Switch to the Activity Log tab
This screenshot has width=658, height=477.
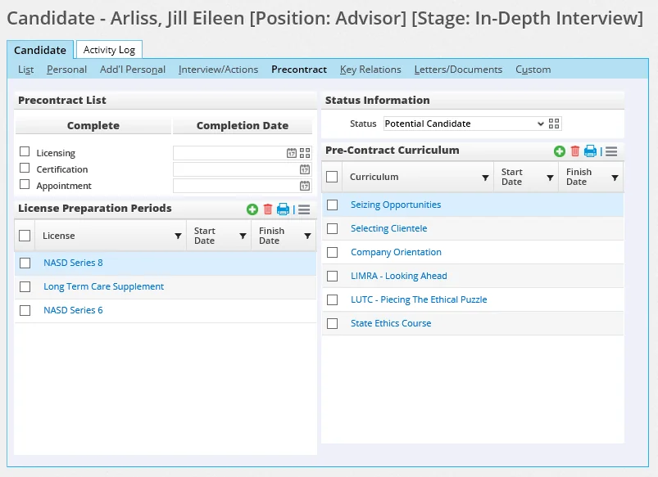109,50
